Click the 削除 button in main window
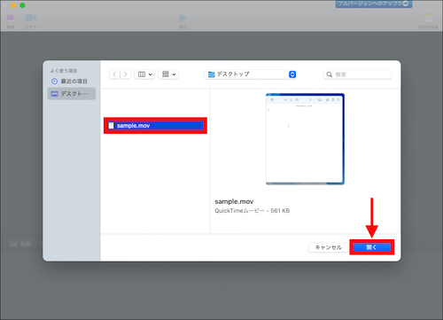 (x=20, y=244)
